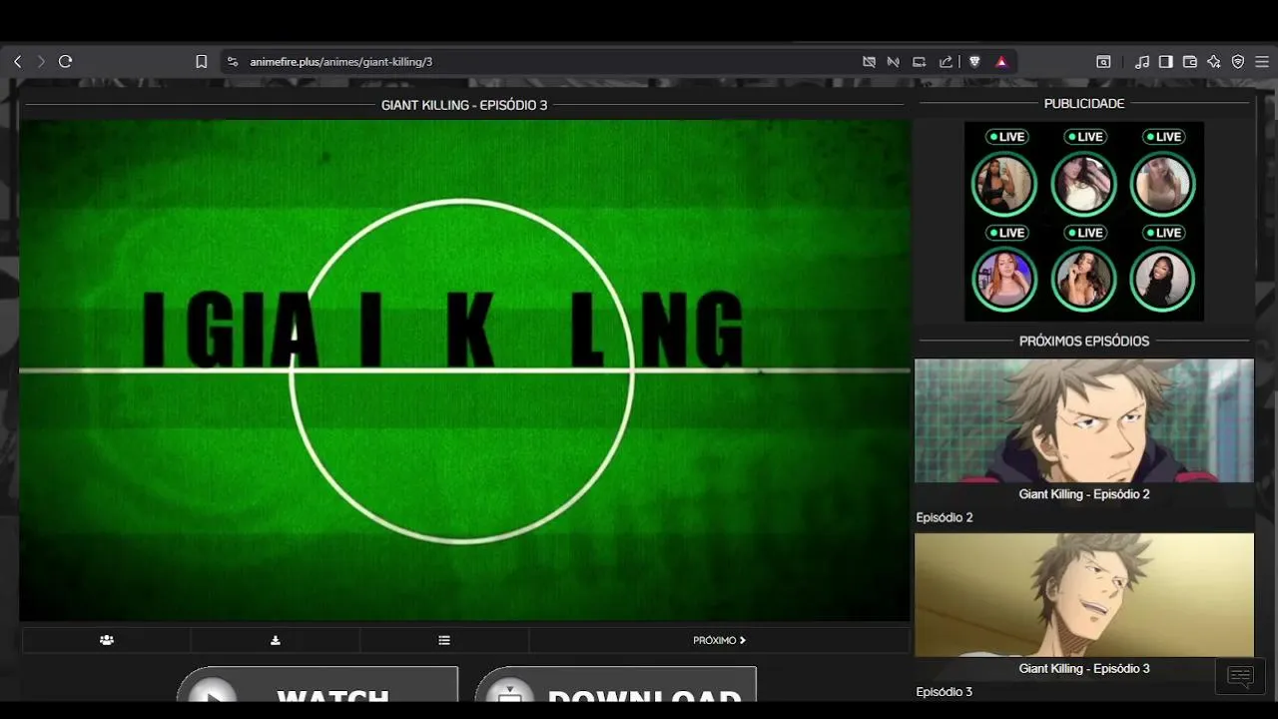Share this page via the share icon

[x=946, y=62]
